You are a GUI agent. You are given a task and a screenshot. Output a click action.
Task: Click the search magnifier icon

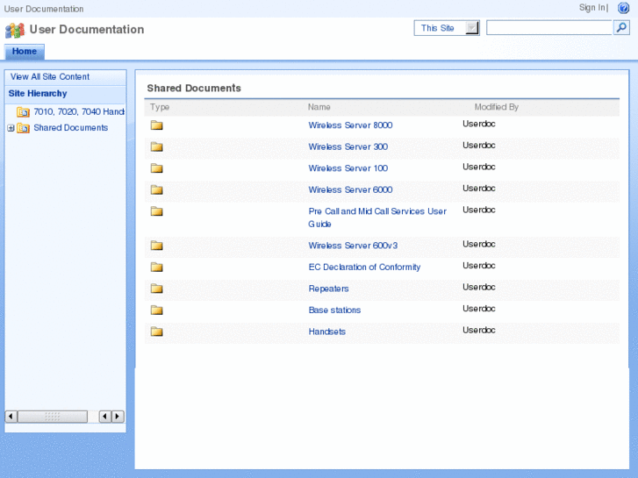coord(620,28)
